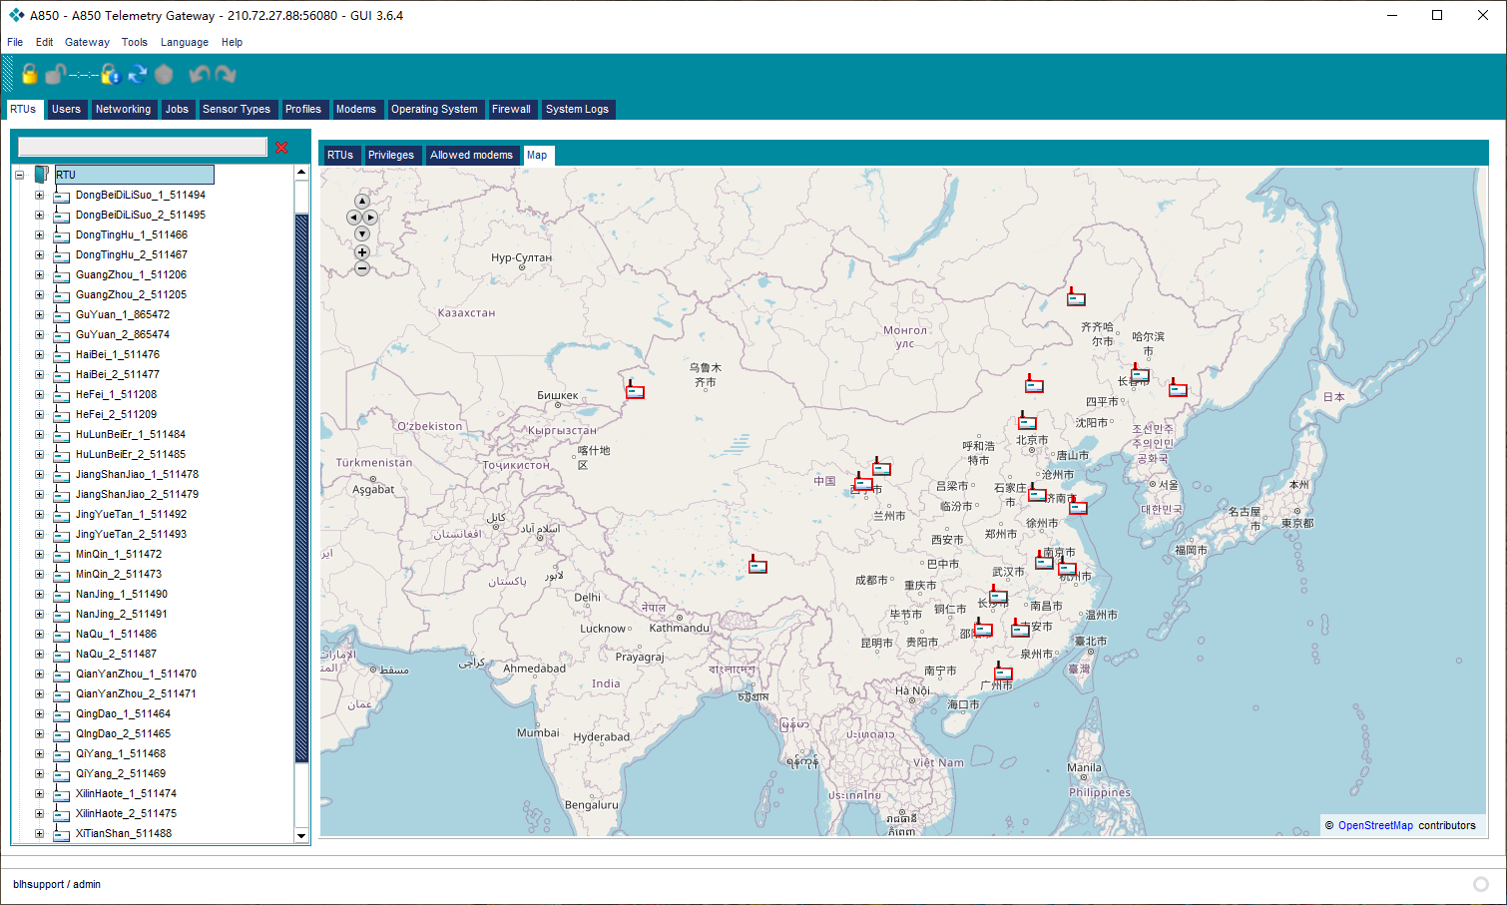
Task: Collapse the root RTU tree node
Action: (19, 176)
